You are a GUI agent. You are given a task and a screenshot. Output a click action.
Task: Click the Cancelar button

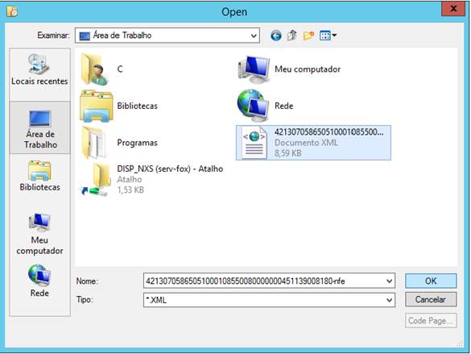click(431, 299)
